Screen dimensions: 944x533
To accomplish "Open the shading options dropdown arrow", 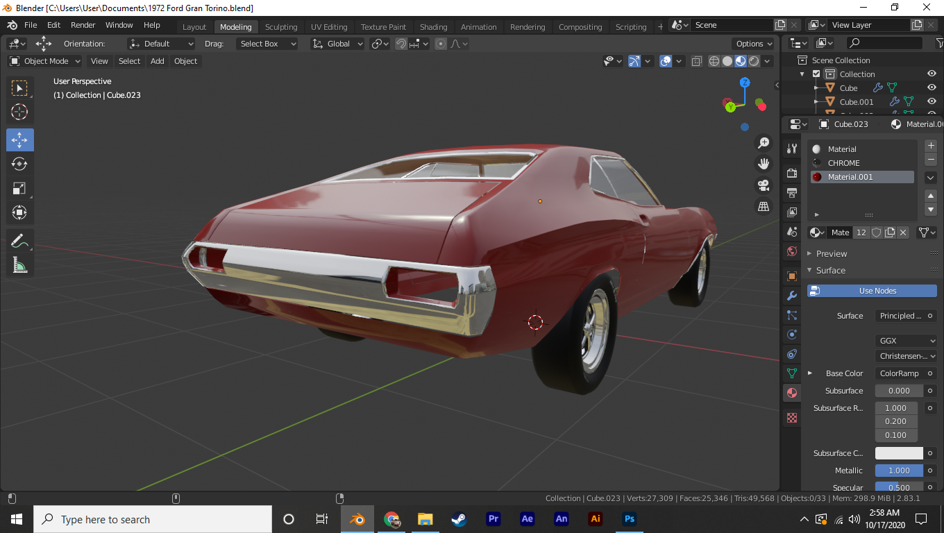I will 768,61.
